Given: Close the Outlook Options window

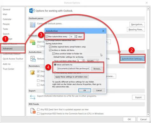Looking at the screenshot, I should (x=147, y=3).
